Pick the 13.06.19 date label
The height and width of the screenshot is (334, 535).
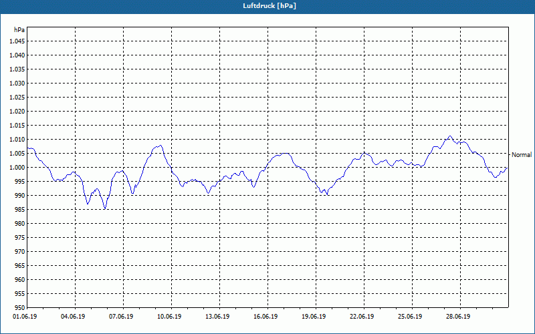217,316
